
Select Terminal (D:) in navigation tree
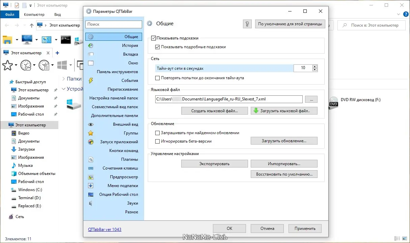(x=30, y=198)
